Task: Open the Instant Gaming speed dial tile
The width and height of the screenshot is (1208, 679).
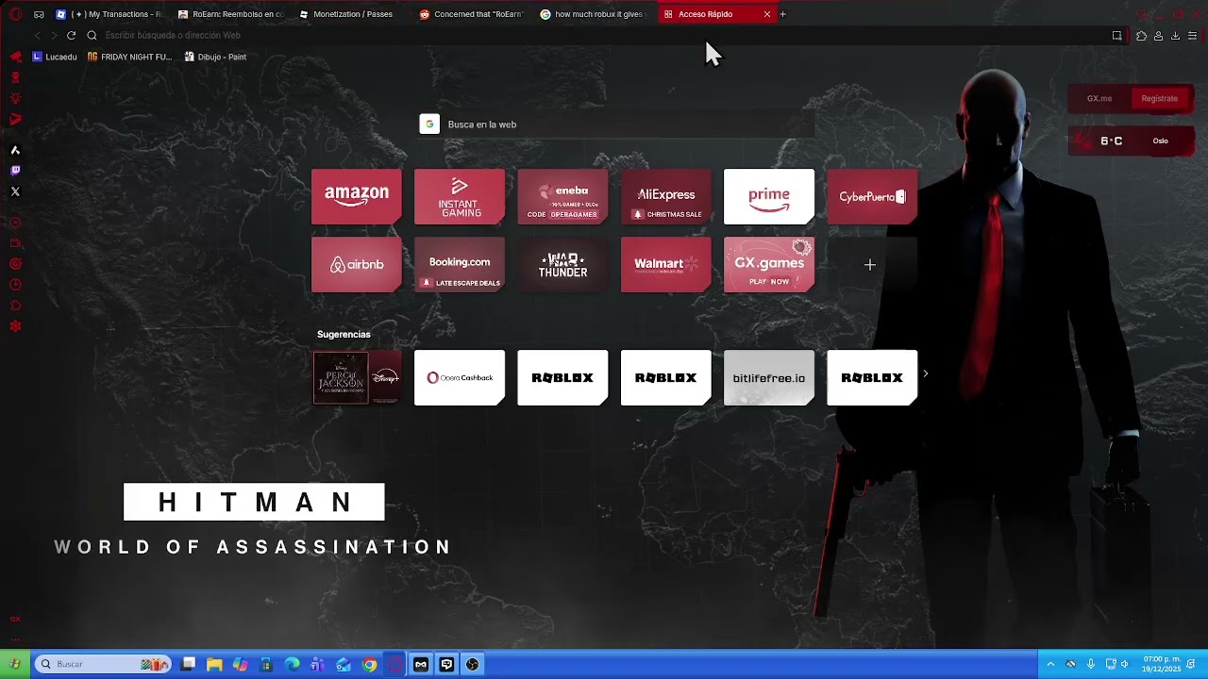Action: (x=460, y=196)
